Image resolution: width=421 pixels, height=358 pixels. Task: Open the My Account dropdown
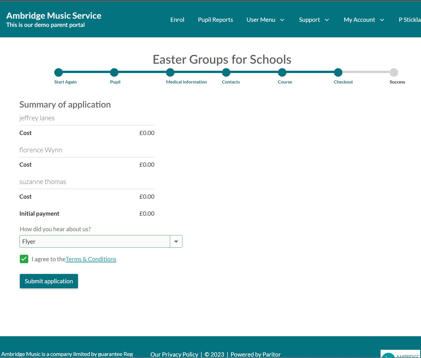point(364,20)
